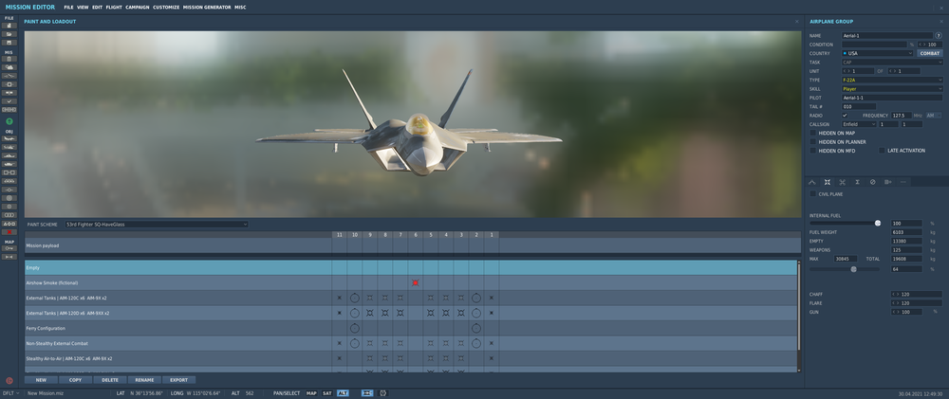The height and width of the screenshot is (399, 949).
Task: Open the AM modulation dropdown
Action: tap(933, 116)
